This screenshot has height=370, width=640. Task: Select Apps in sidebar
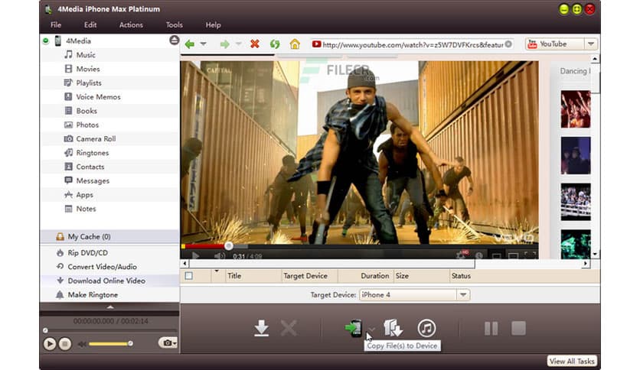[84, 195]
